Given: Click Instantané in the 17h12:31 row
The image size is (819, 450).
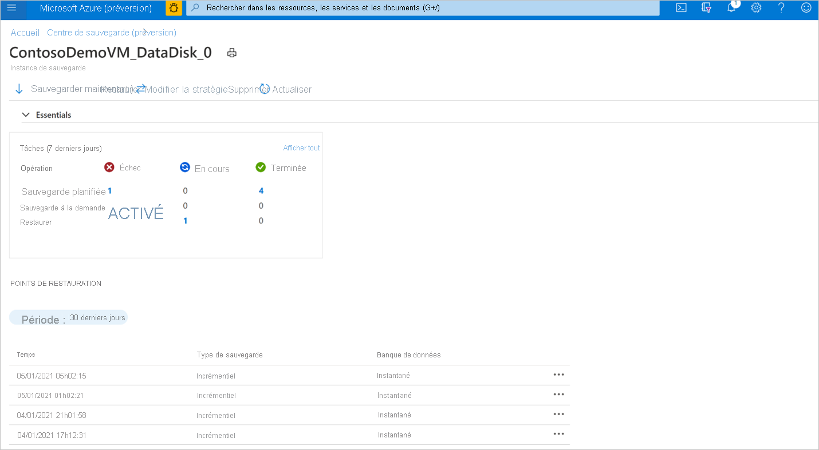Looking at the screenshot, I should point(395,435).
